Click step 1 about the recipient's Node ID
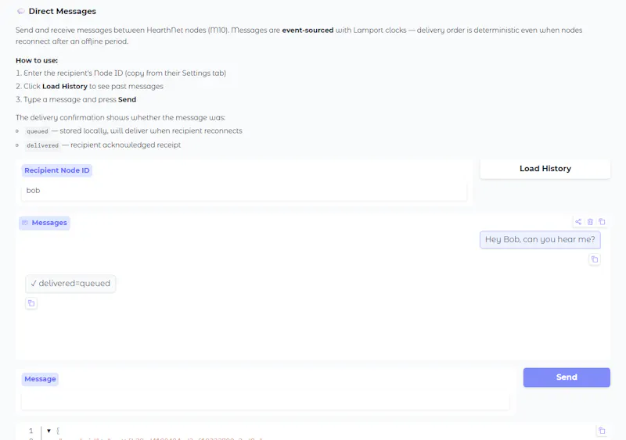Image resolution: width=626 pixels, height=440 pixels. [x=121, y=73]
